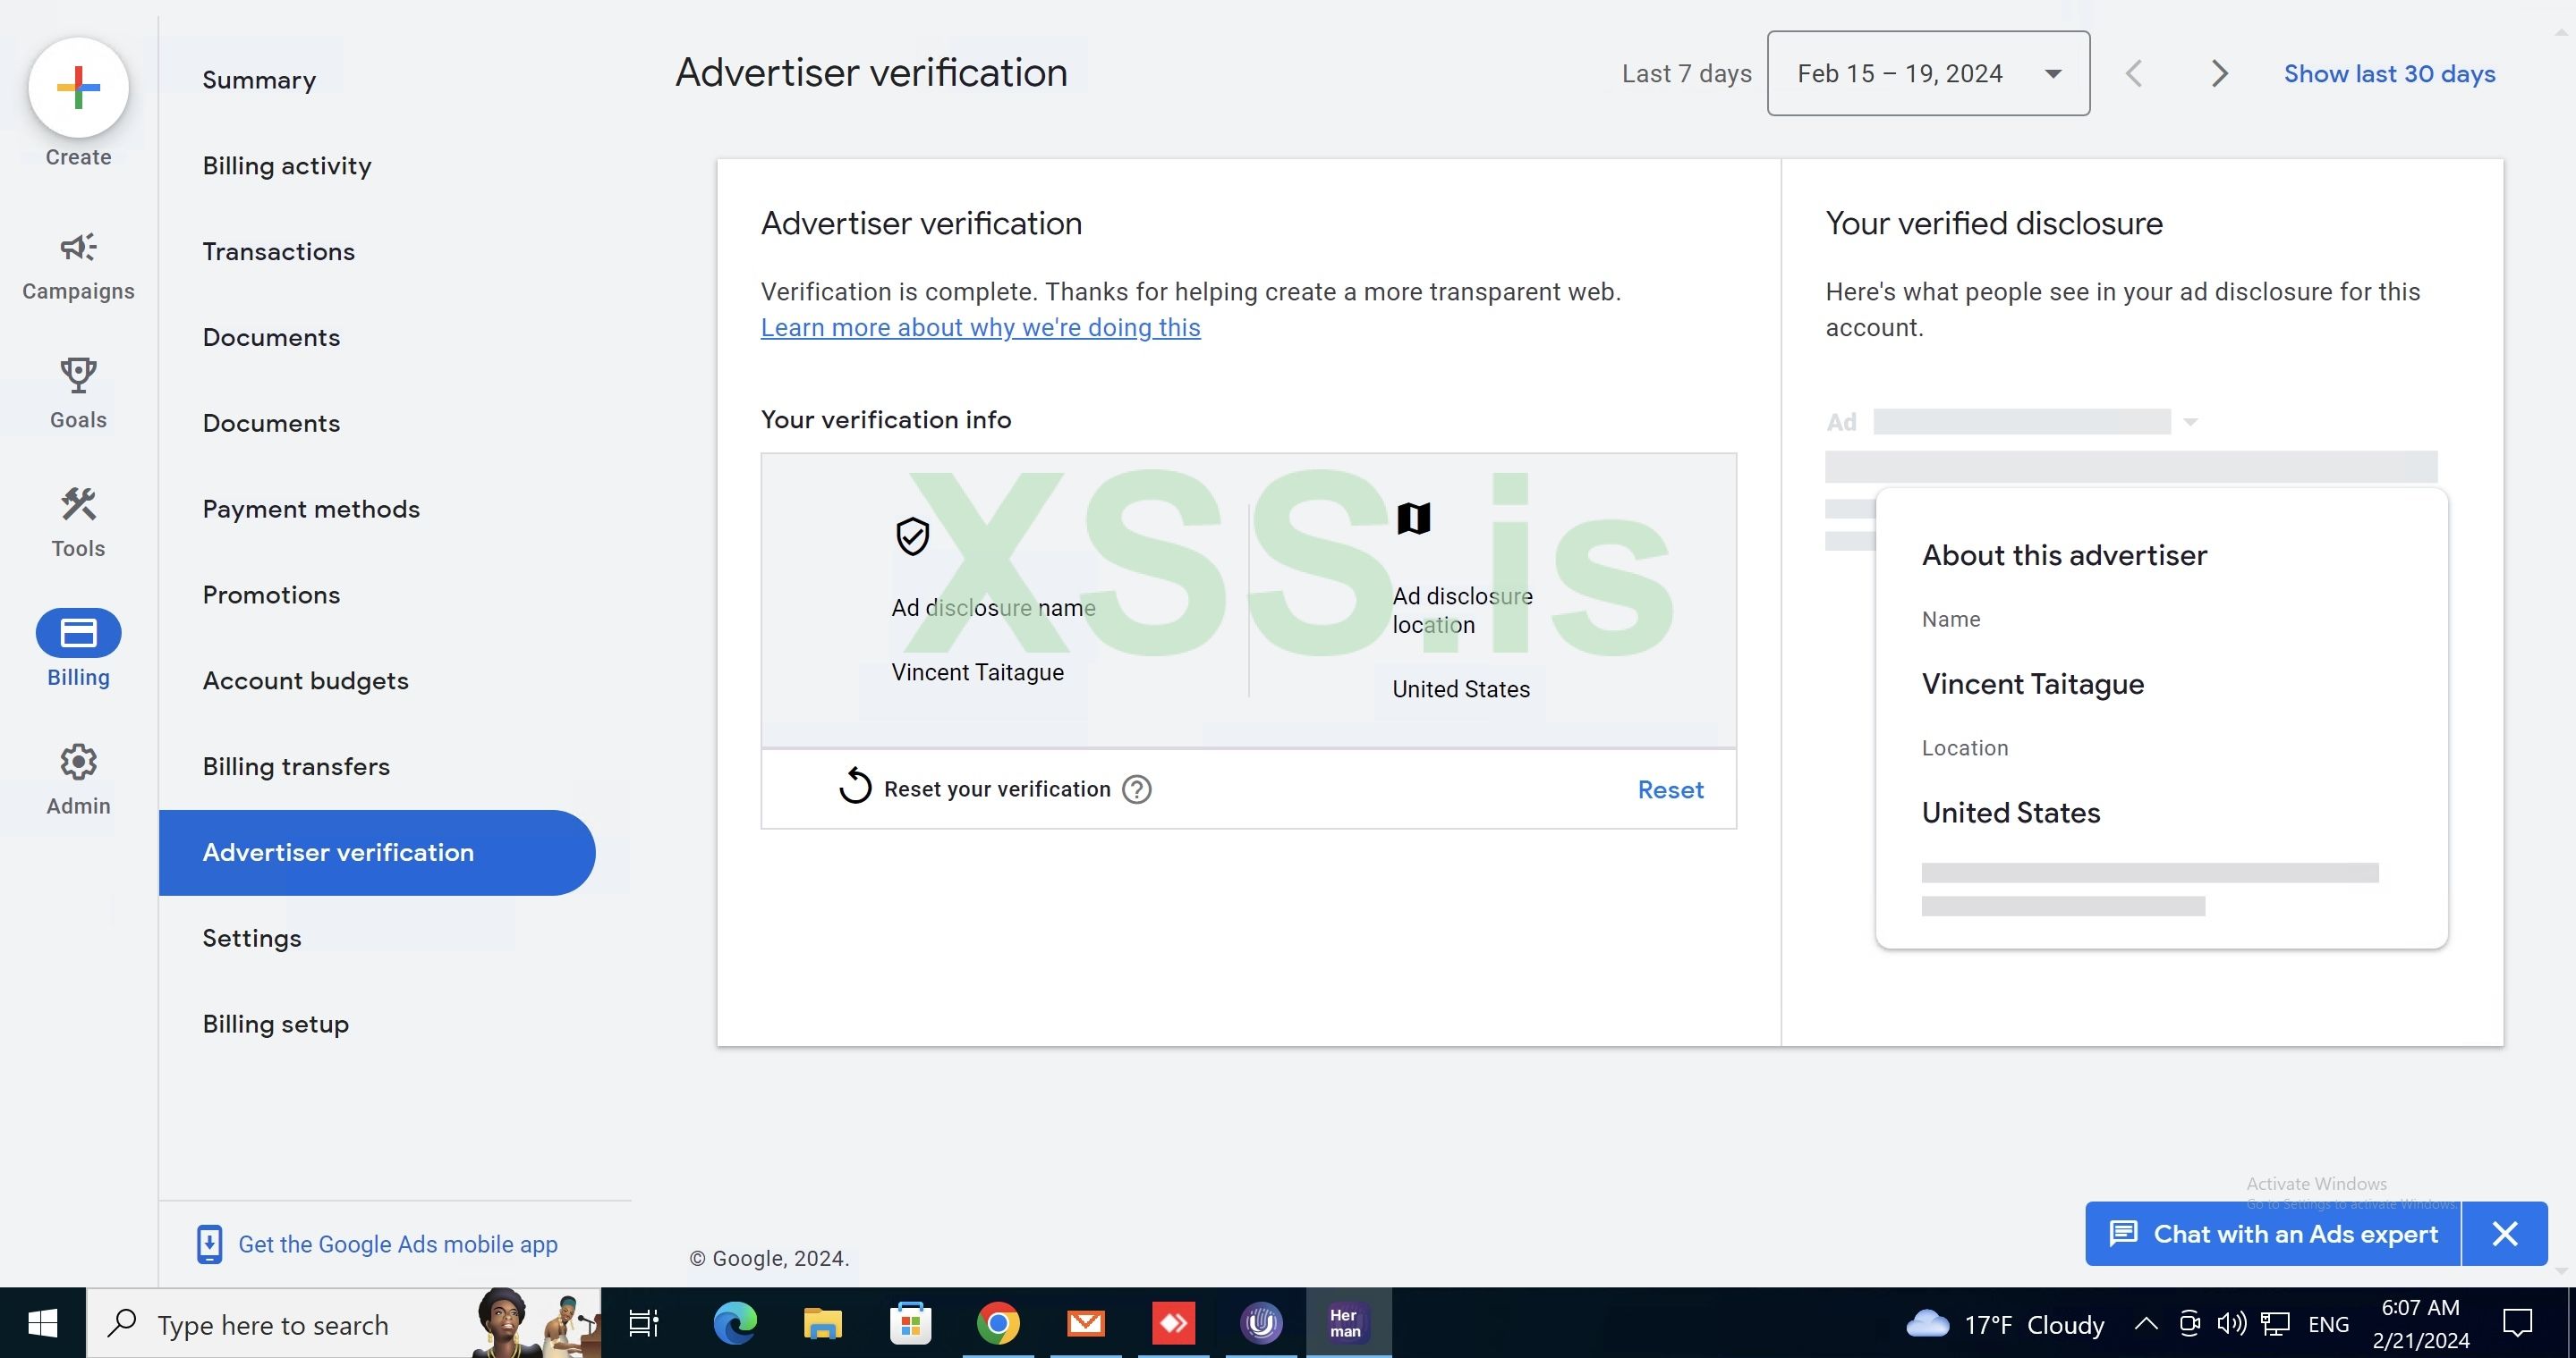The height and width of the screenshot is (1358, 2576).
Task: Open Campaigns via megaphone icon
Action: point(78,248)
